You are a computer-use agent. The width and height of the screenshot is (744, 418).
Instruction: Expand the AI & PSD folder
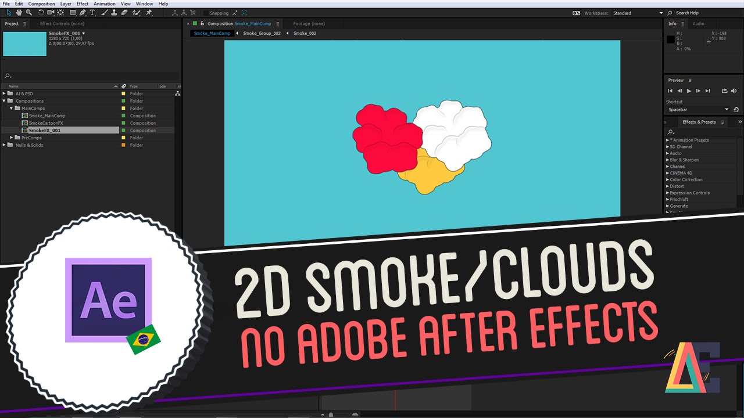tap(4, 93)
